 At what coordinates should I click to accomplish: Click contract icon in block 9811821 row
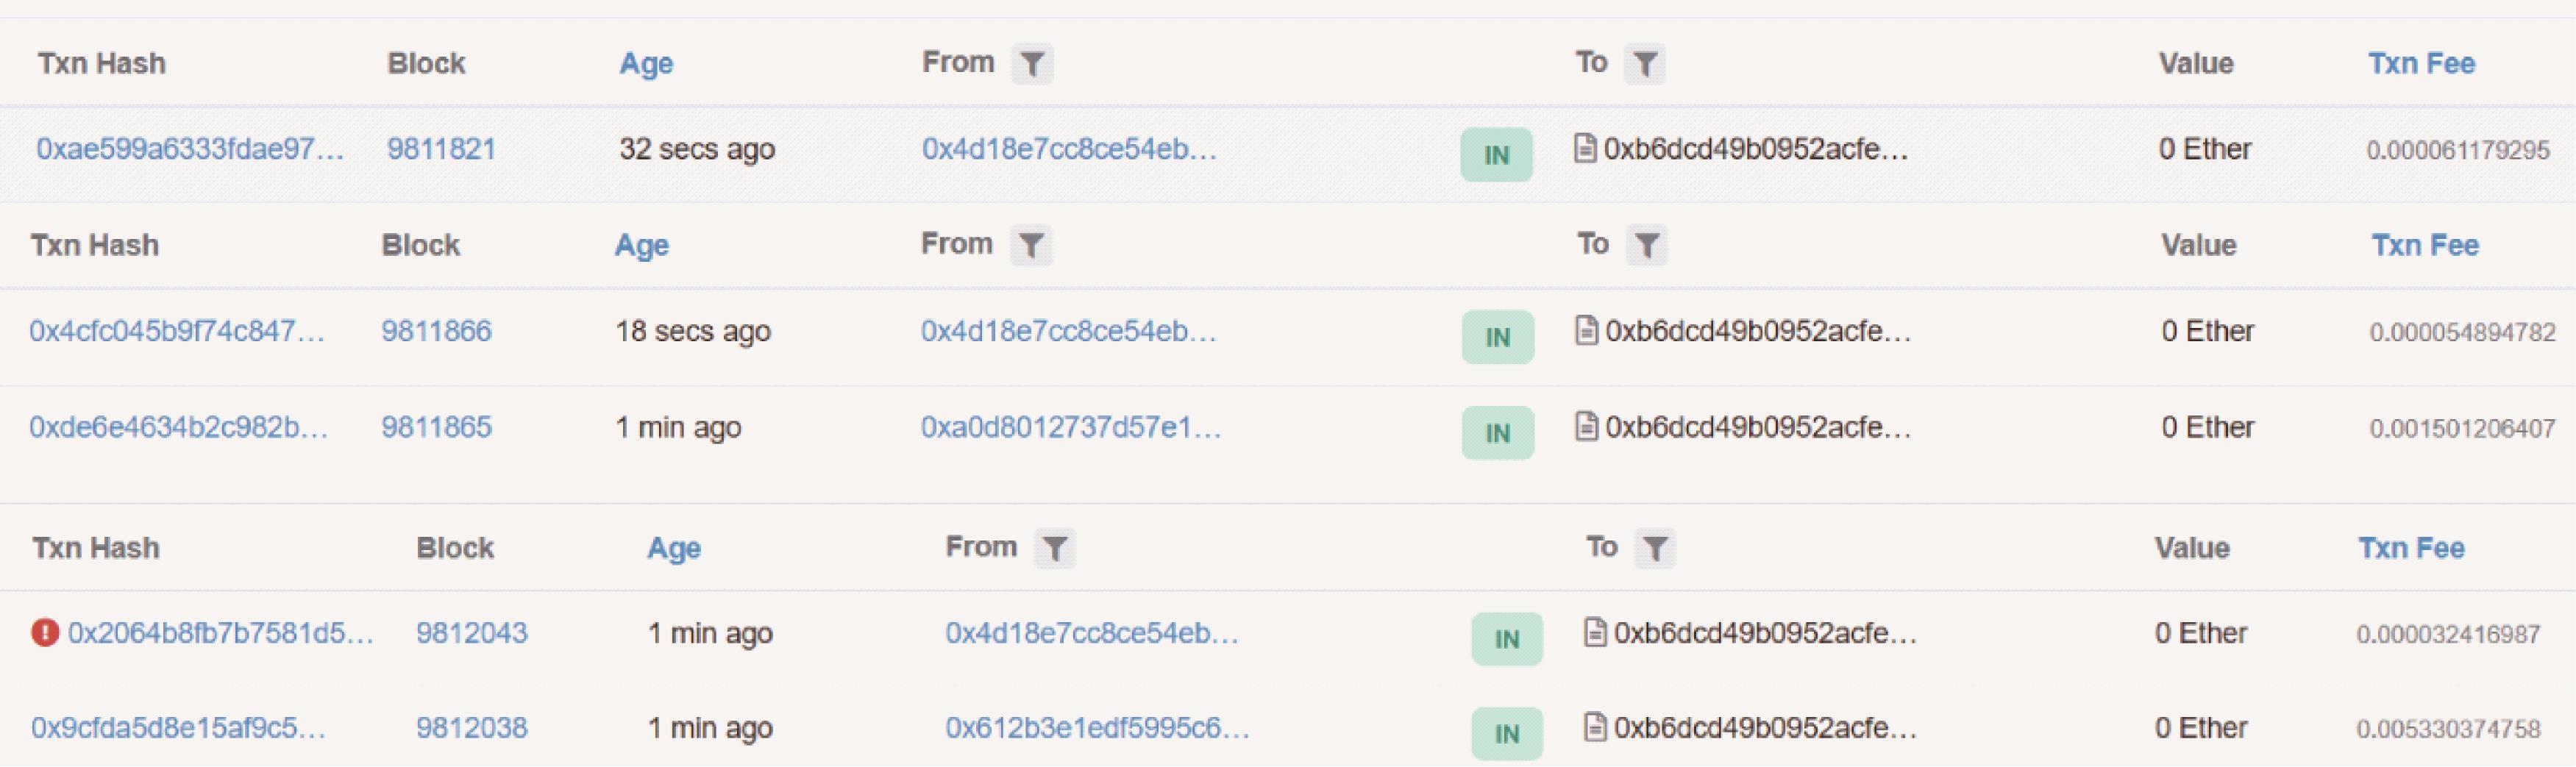click(x=1585, y=148)
